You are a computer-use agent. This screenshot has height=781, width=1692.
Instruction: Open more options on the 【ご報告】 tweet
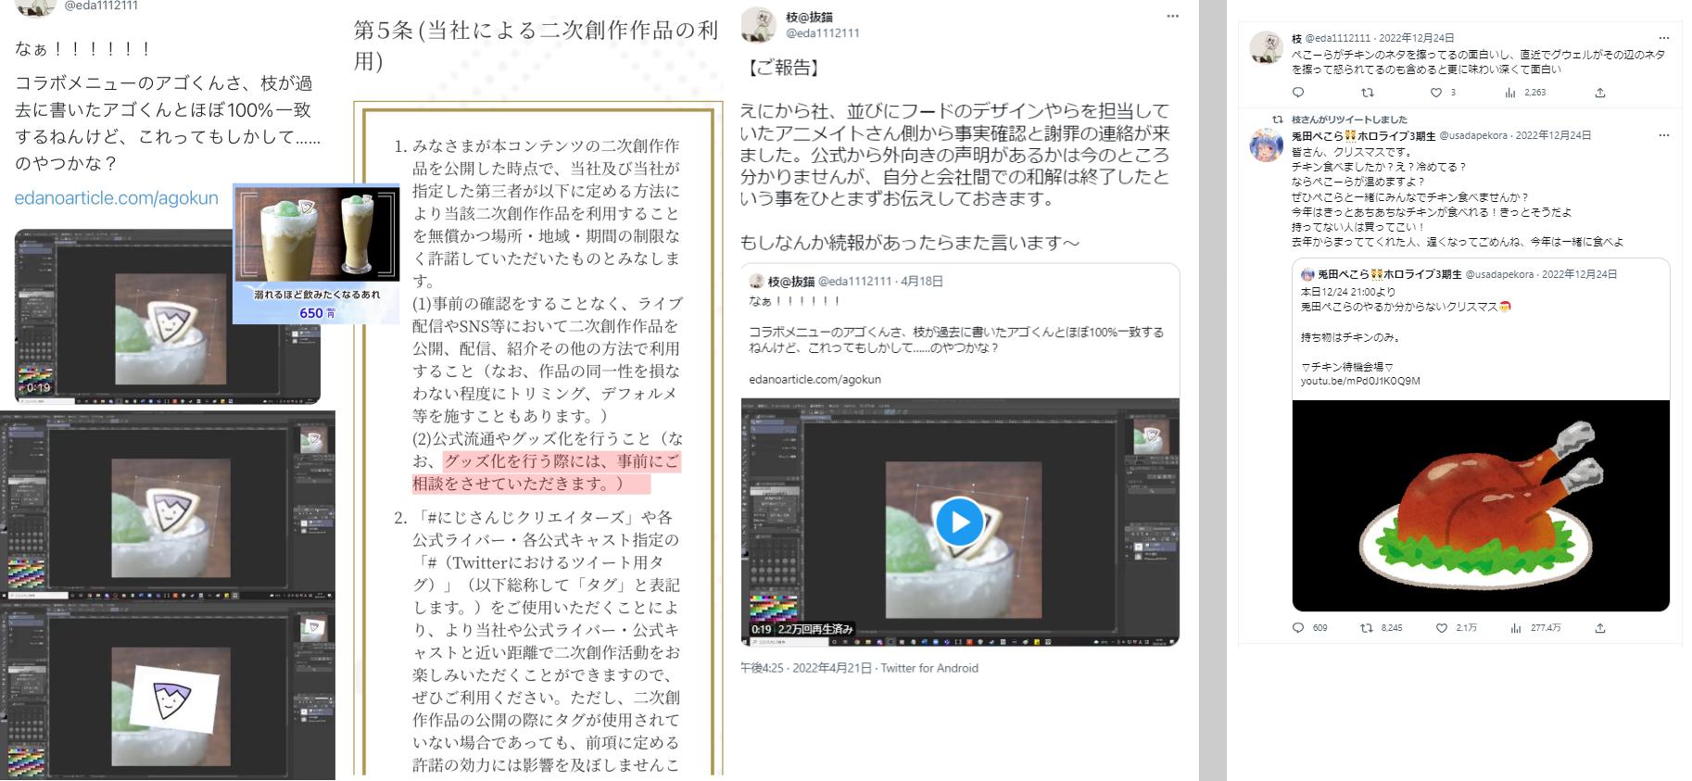(1172, 17)
